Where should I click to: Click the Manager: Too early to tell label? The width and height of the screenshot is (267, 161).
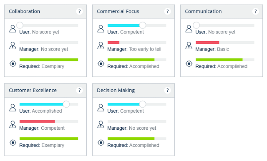pos(134,49)
